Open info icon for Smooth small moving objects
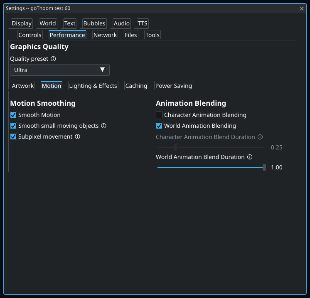This screenshot has height=298, width=310. point(103,126)
